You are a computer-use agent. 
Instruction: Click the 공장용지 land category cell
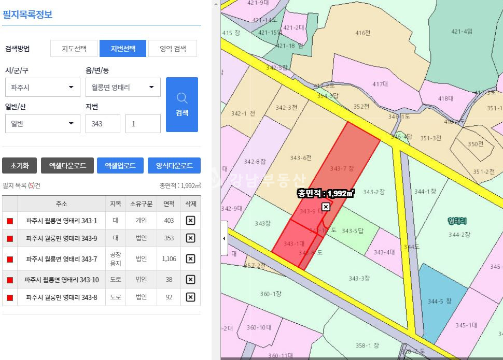(116, 258)
